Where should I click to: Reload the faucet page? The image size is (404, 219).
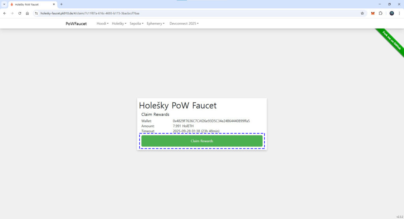pyautogui.click(x=20, y=13)
